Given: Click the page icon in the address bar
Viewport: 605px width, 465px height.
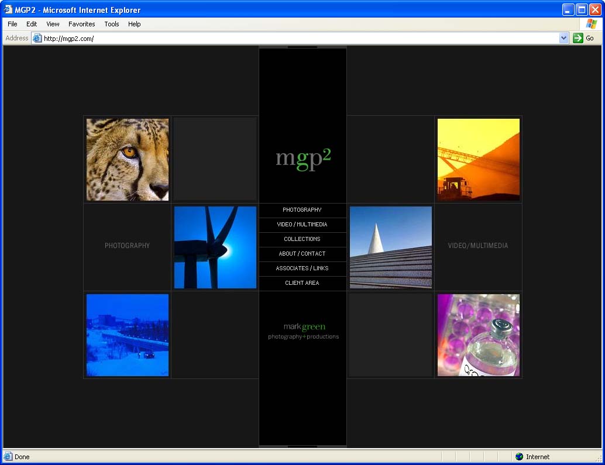Looking at the screenshot, I should coord(37,38).
